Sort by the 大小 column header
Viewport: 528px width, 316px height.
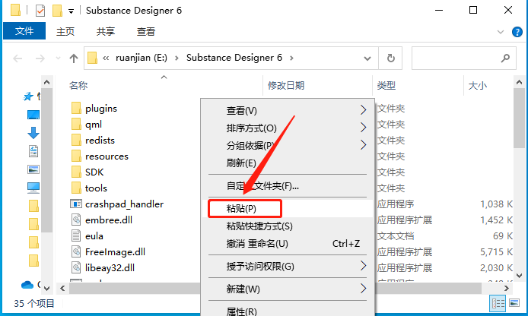(x=478, y=85)
